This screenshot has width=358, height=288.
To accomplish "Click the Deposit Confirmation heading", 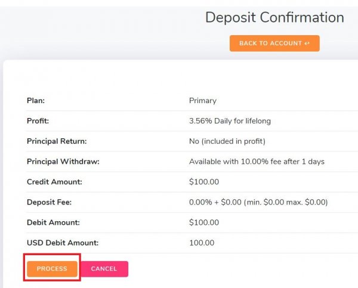I will [274, 17].
